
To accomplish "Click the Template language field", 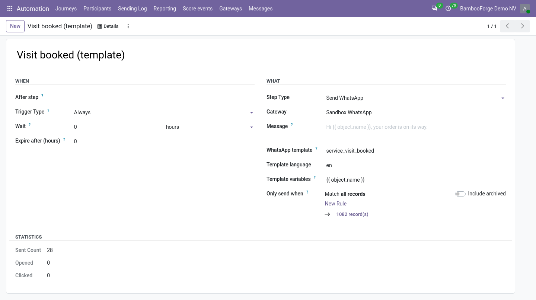I will click(415, 165).
